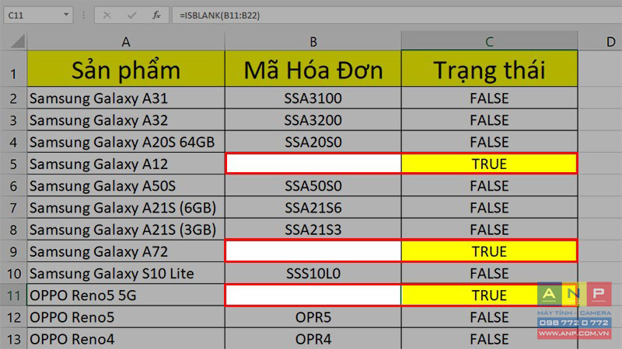This screenshot has height=349, width=622.
Task: Click TRUE status for OPPO Reno5 5G
Action: [x=489, y=295]
